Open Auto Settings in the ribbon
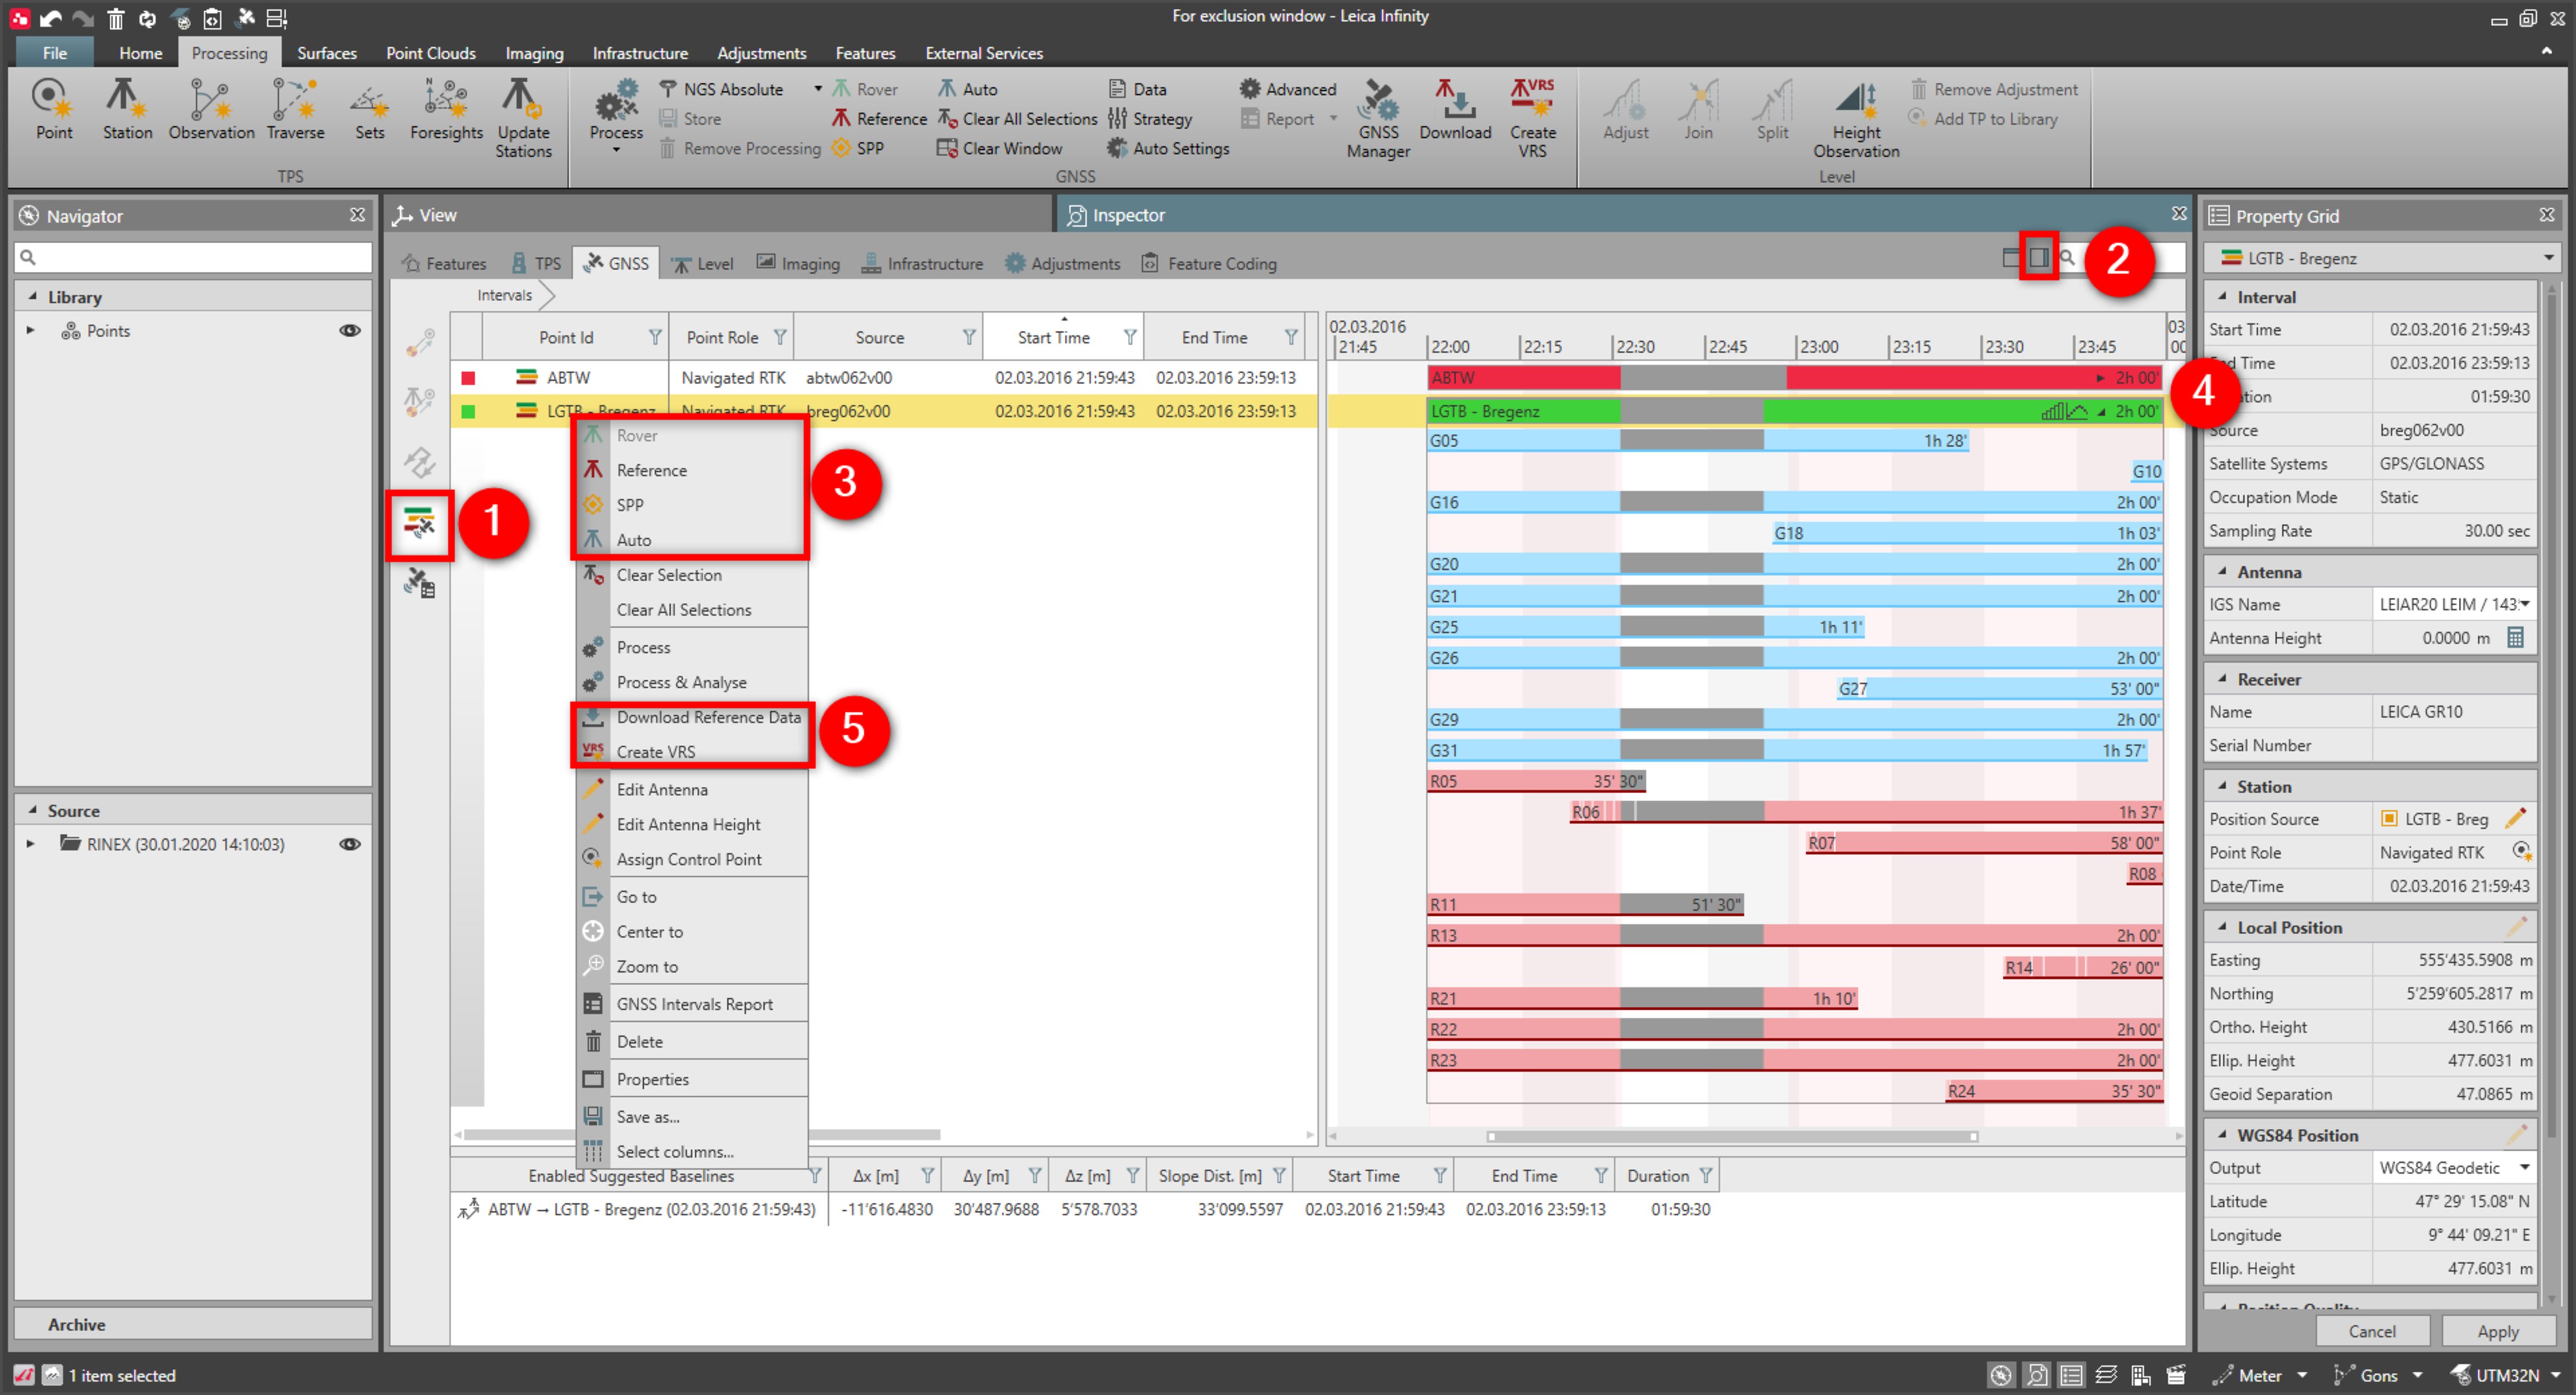This screenshot has width=2576, height=1395. 1168,148
